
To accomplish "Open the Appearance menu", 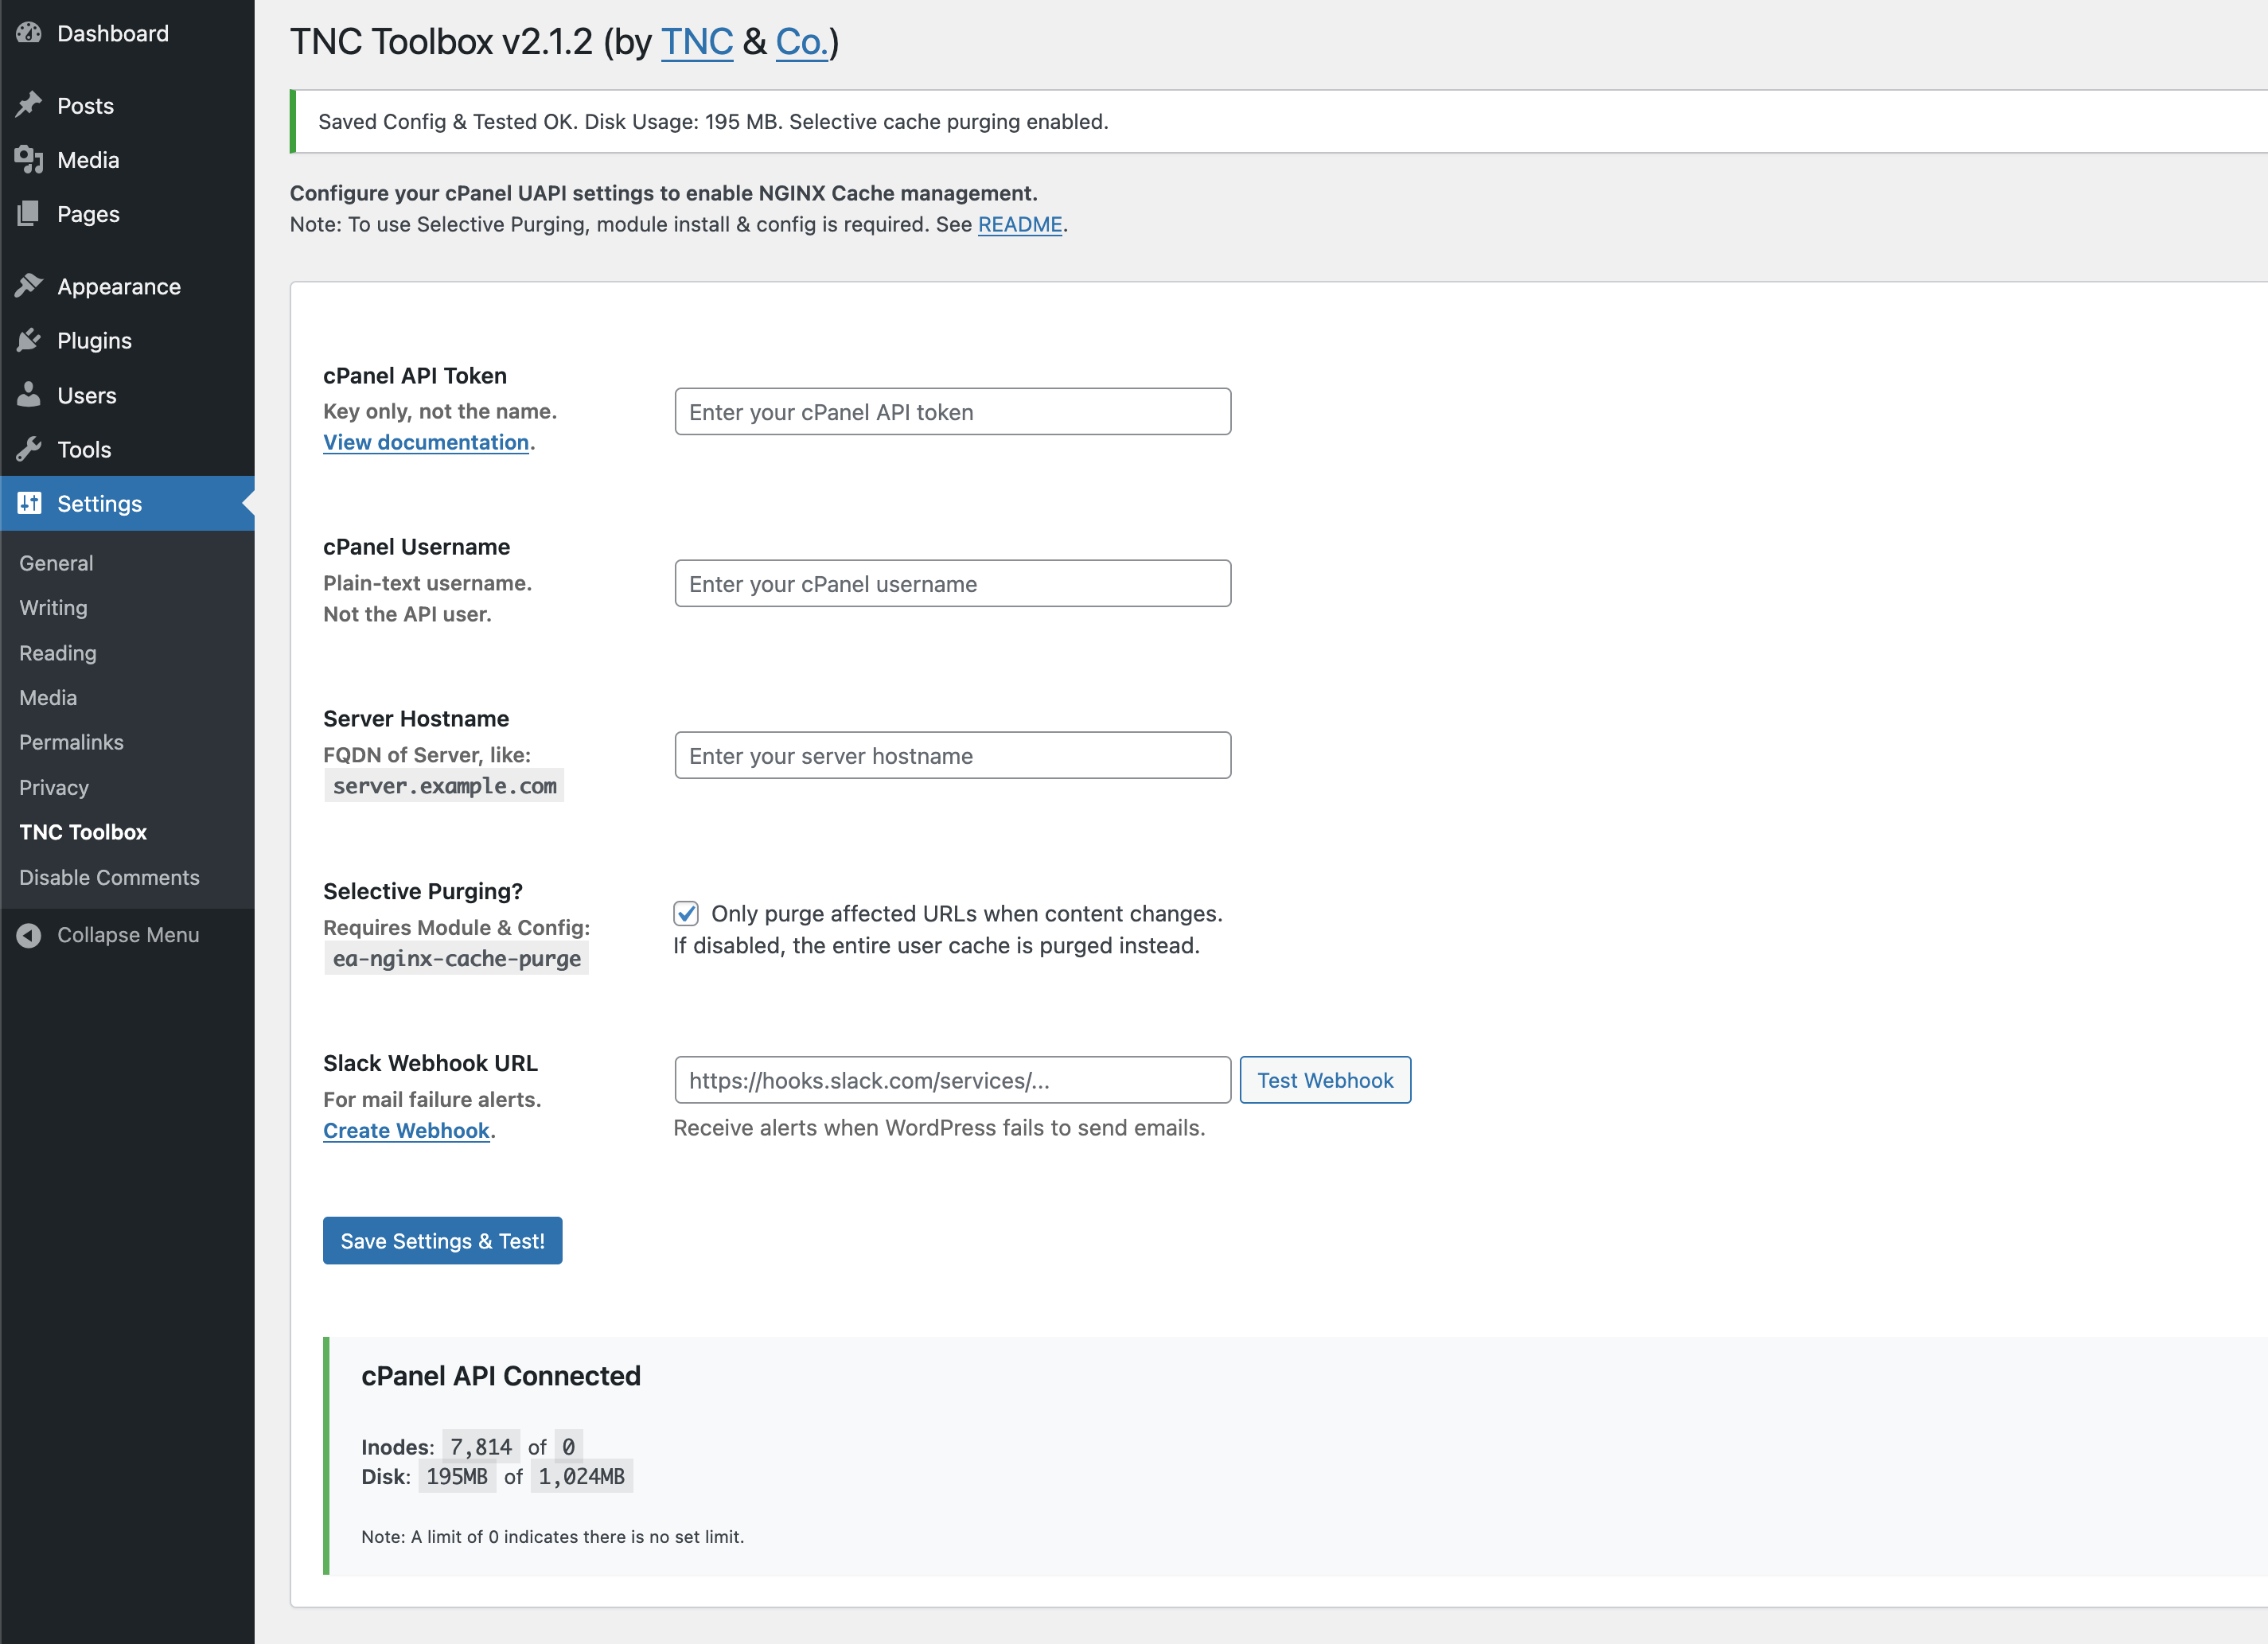I will 127,286.
